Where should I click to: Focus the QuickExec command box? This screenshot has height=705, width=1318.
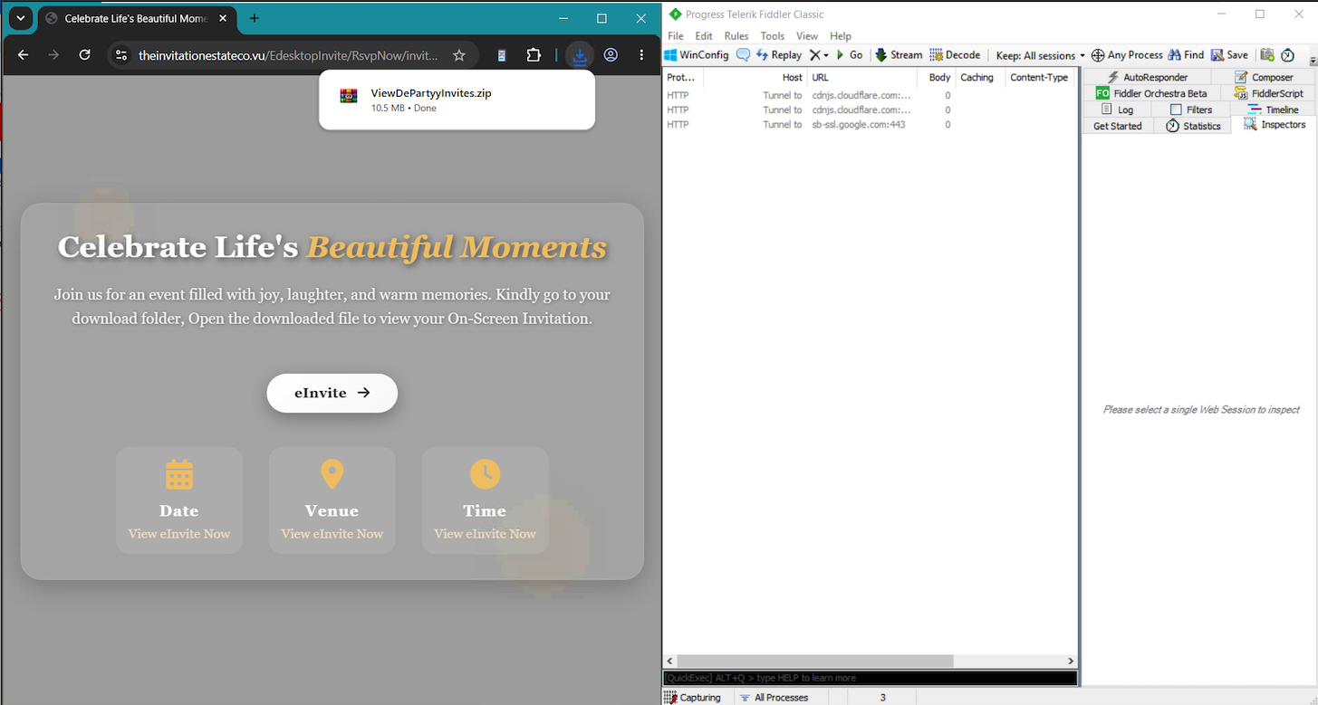871,678
